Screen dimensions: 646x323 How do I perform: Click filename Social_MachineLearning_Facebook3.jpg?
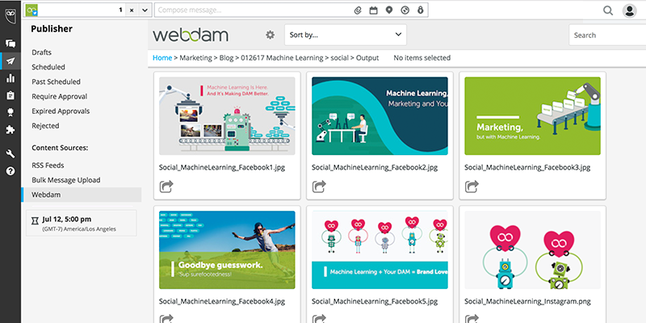[x=528, y=168]
